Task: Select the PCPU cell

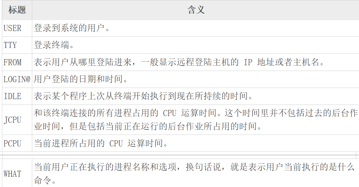Action: click(17, 143)
